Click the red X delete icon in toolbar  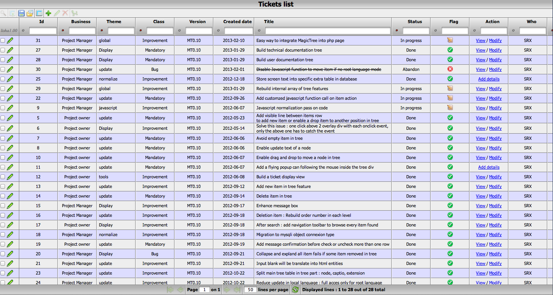click(65, 13)
